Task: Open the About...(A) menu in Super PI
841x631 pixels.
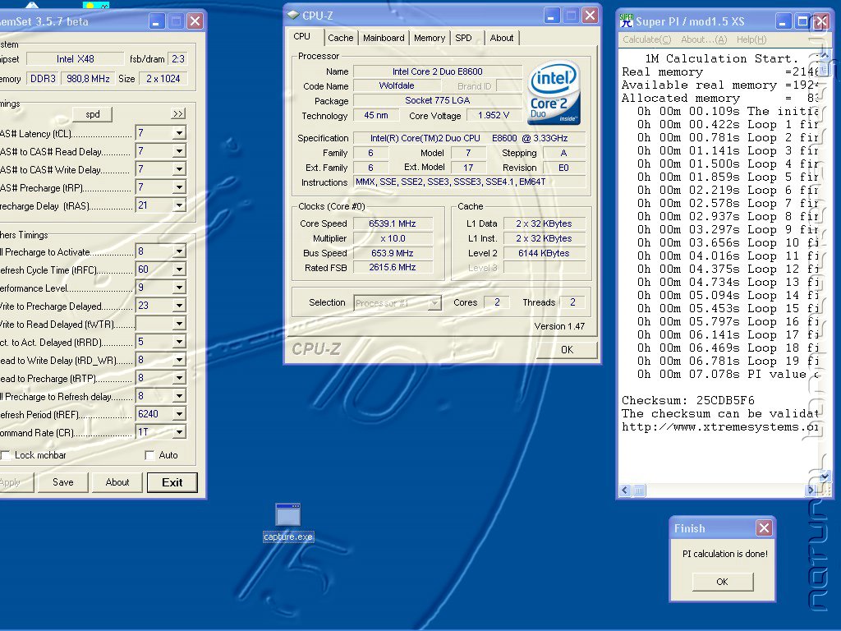Action: pos(704,39)
